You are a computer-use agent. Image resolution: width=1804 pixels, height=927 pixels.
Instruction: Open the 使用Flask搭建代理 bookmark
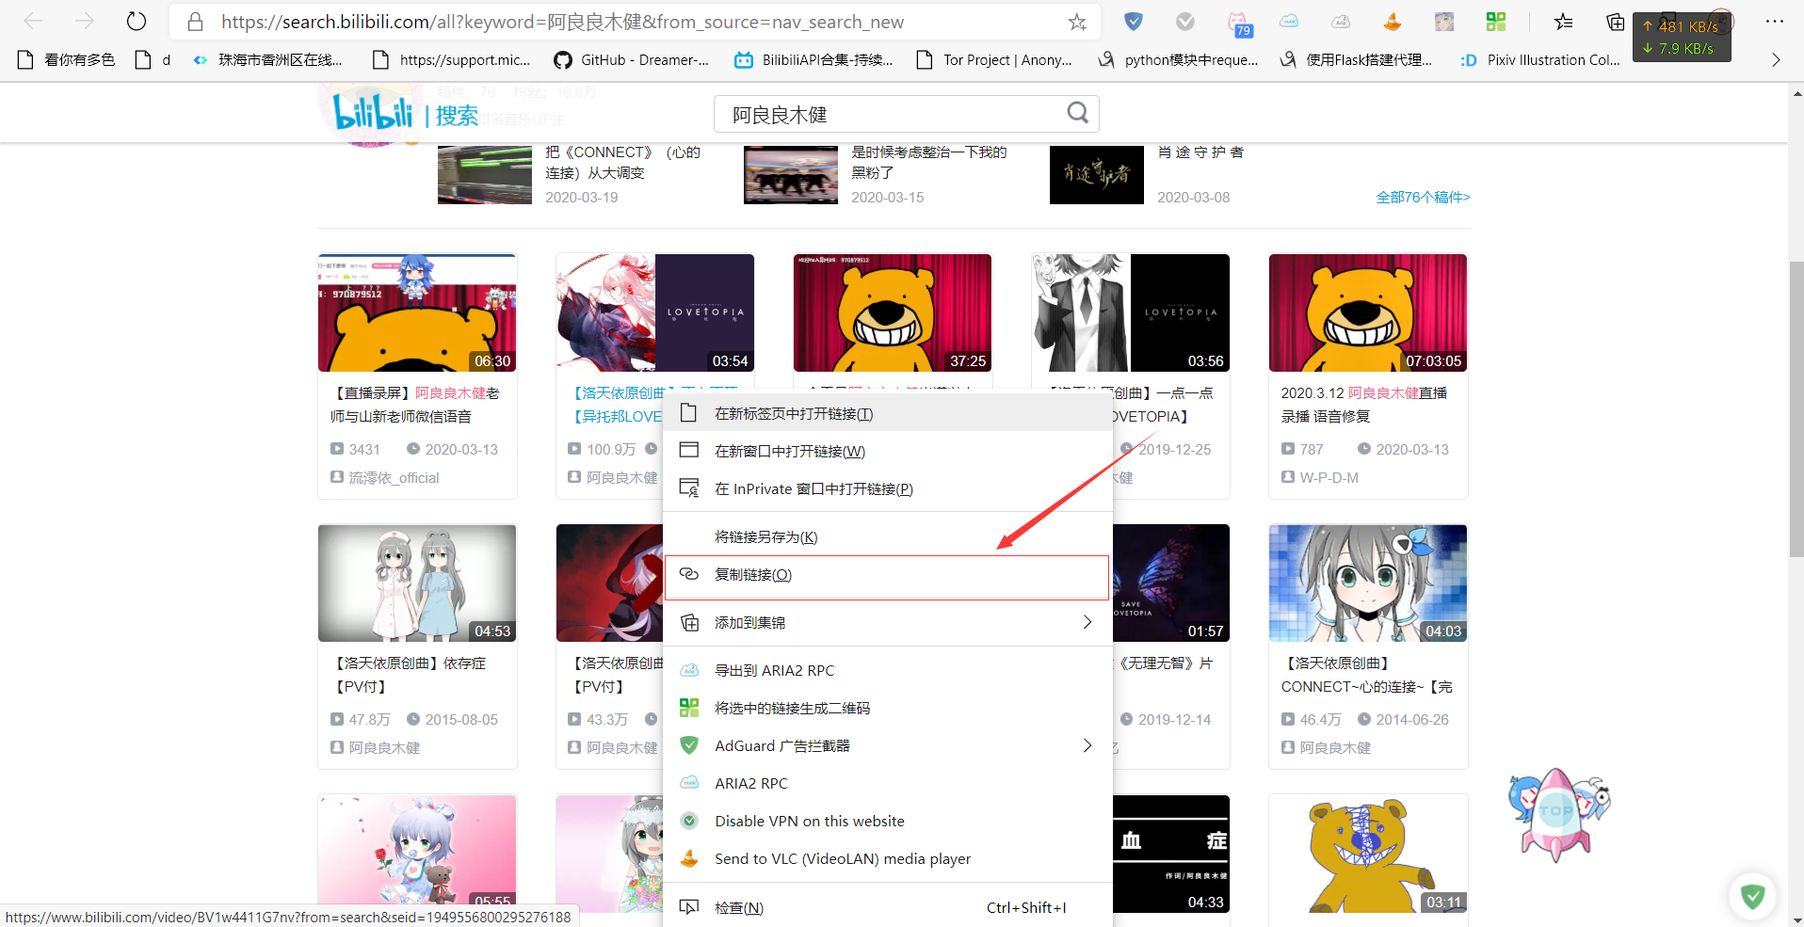pyautogui.click(x=1357, y=59)
